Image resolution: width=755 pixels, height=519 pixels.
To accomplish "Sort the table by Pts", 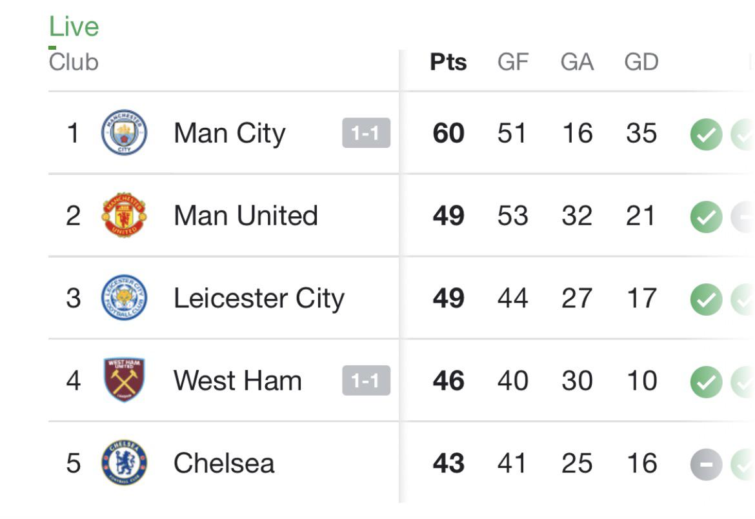I will click(x=449, y=62).
